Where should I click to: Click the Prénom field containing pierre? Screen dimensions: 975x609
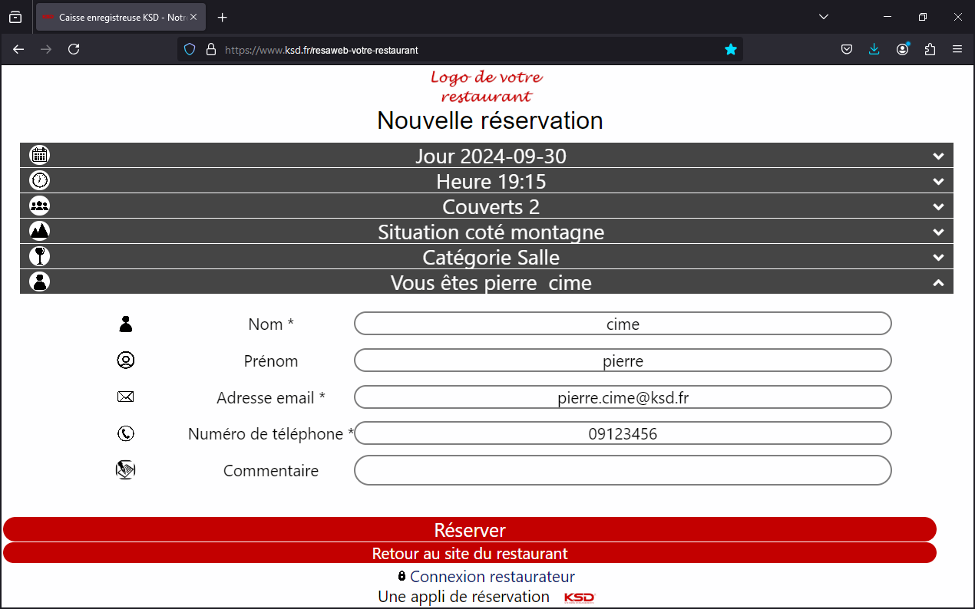[623, 360]
